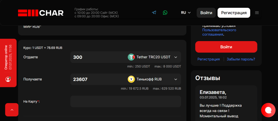Follow the Забыли пароль? link
Image resolution: width=278 pixels, height=121 pixels.
click(x=241, y=59)
